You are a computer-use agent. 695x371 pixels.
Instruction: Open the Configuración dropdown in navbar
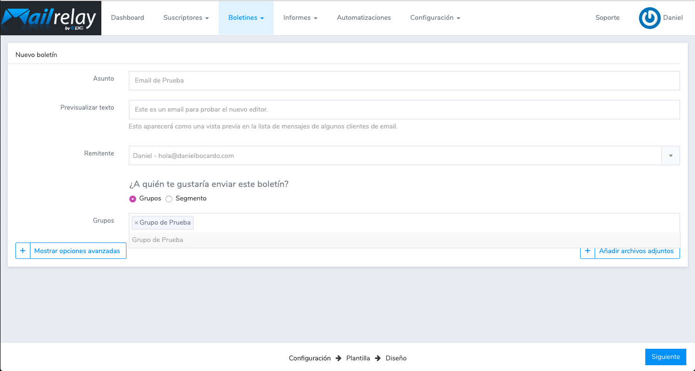tap(435, 18)
